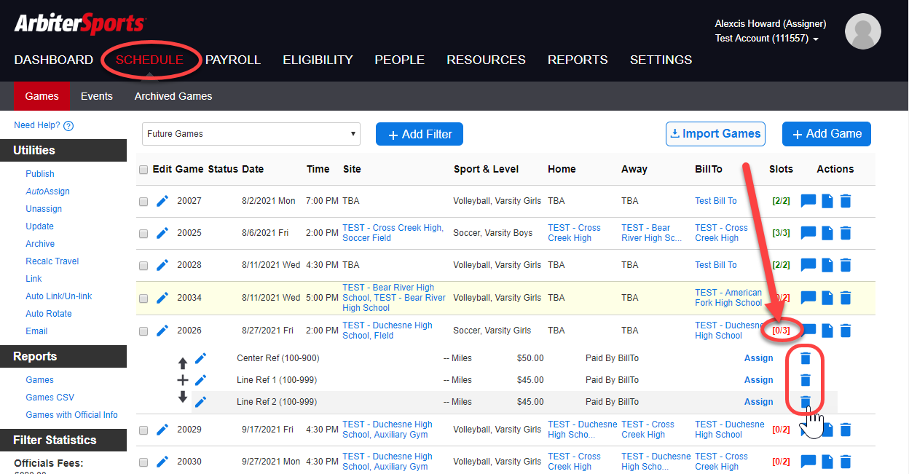Image resolution: width=909 pixels, height=474 pixels.
Task: Edit game 20027 with pencil icon
Action: [x=162, y=201]
